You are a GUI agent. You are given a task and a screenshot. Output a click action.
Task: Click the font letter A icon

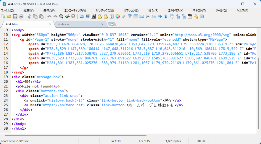point(94,16)
